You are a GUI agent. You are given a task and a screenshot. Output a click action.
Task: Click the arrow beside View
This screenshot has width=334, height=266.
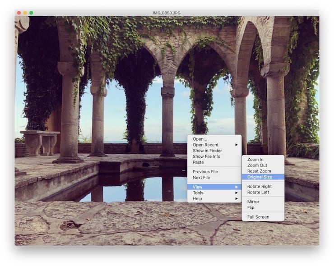point(237,187)
